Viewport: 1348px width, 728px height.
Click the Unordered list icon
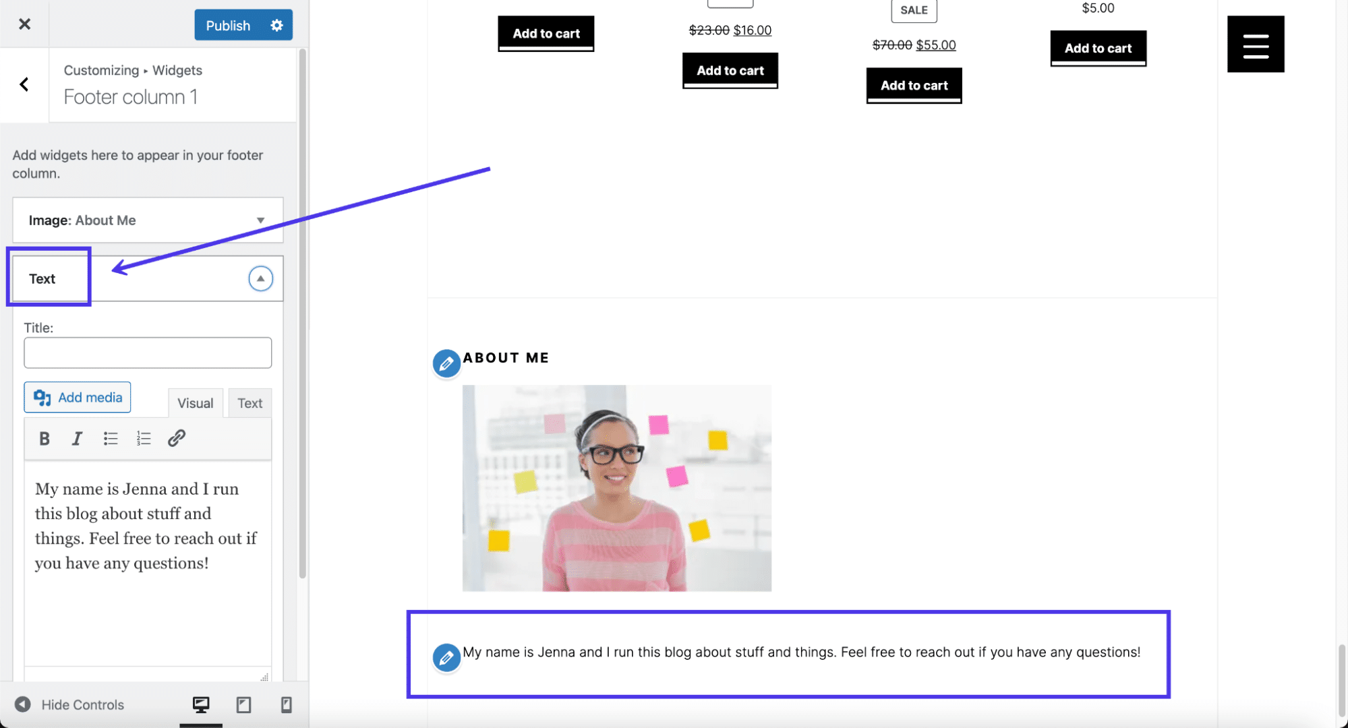tap(109, 437)
